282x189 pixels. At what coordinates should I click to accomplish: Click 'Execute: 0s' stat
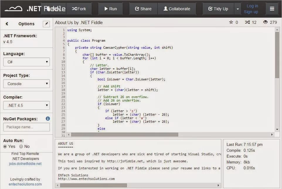click(x=237, y=156)
